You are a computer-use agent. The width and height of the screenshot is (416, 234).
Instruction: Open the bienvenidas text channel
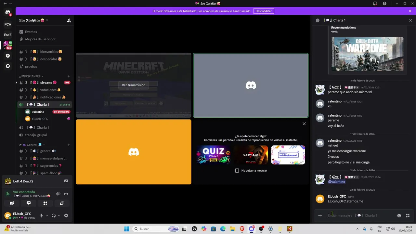(45, 52)
